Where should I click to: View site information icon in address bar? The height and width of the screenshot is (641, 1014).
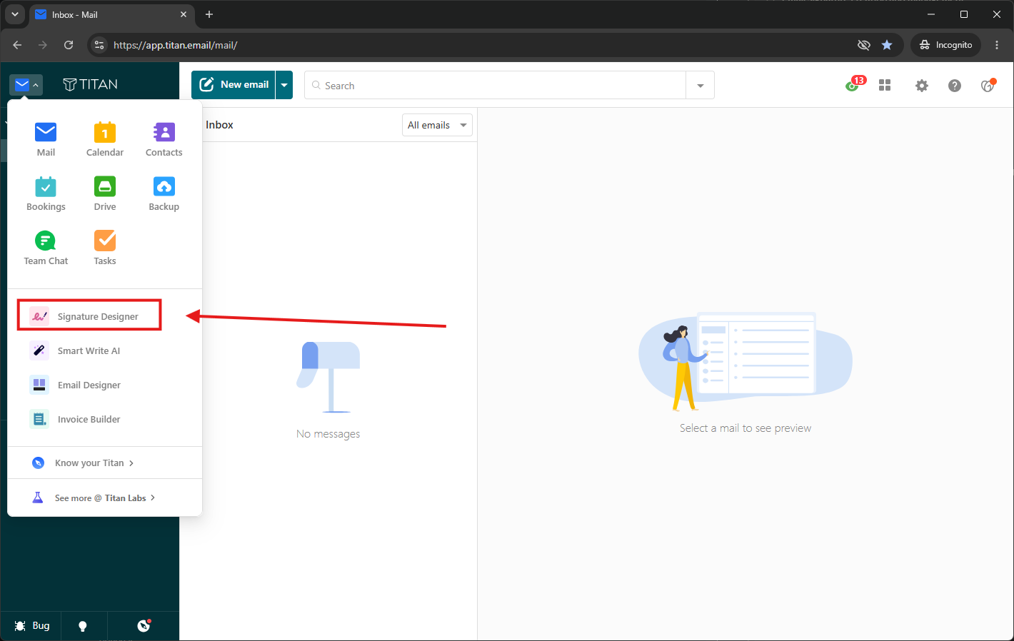click(100, 45)
